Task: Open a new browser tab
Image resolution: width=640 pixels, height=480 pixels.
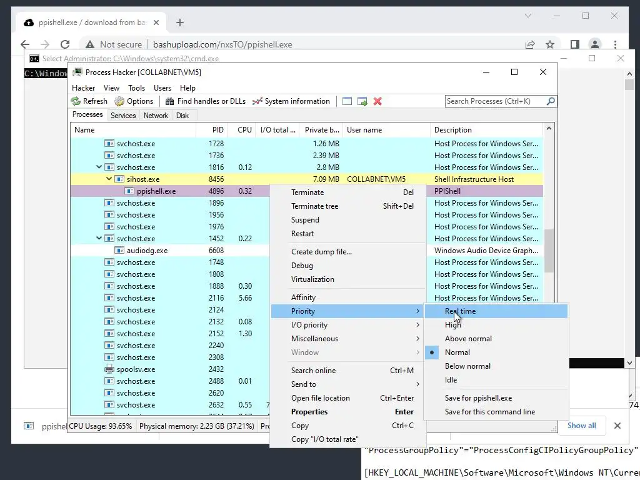Action: tap(180, 23)
